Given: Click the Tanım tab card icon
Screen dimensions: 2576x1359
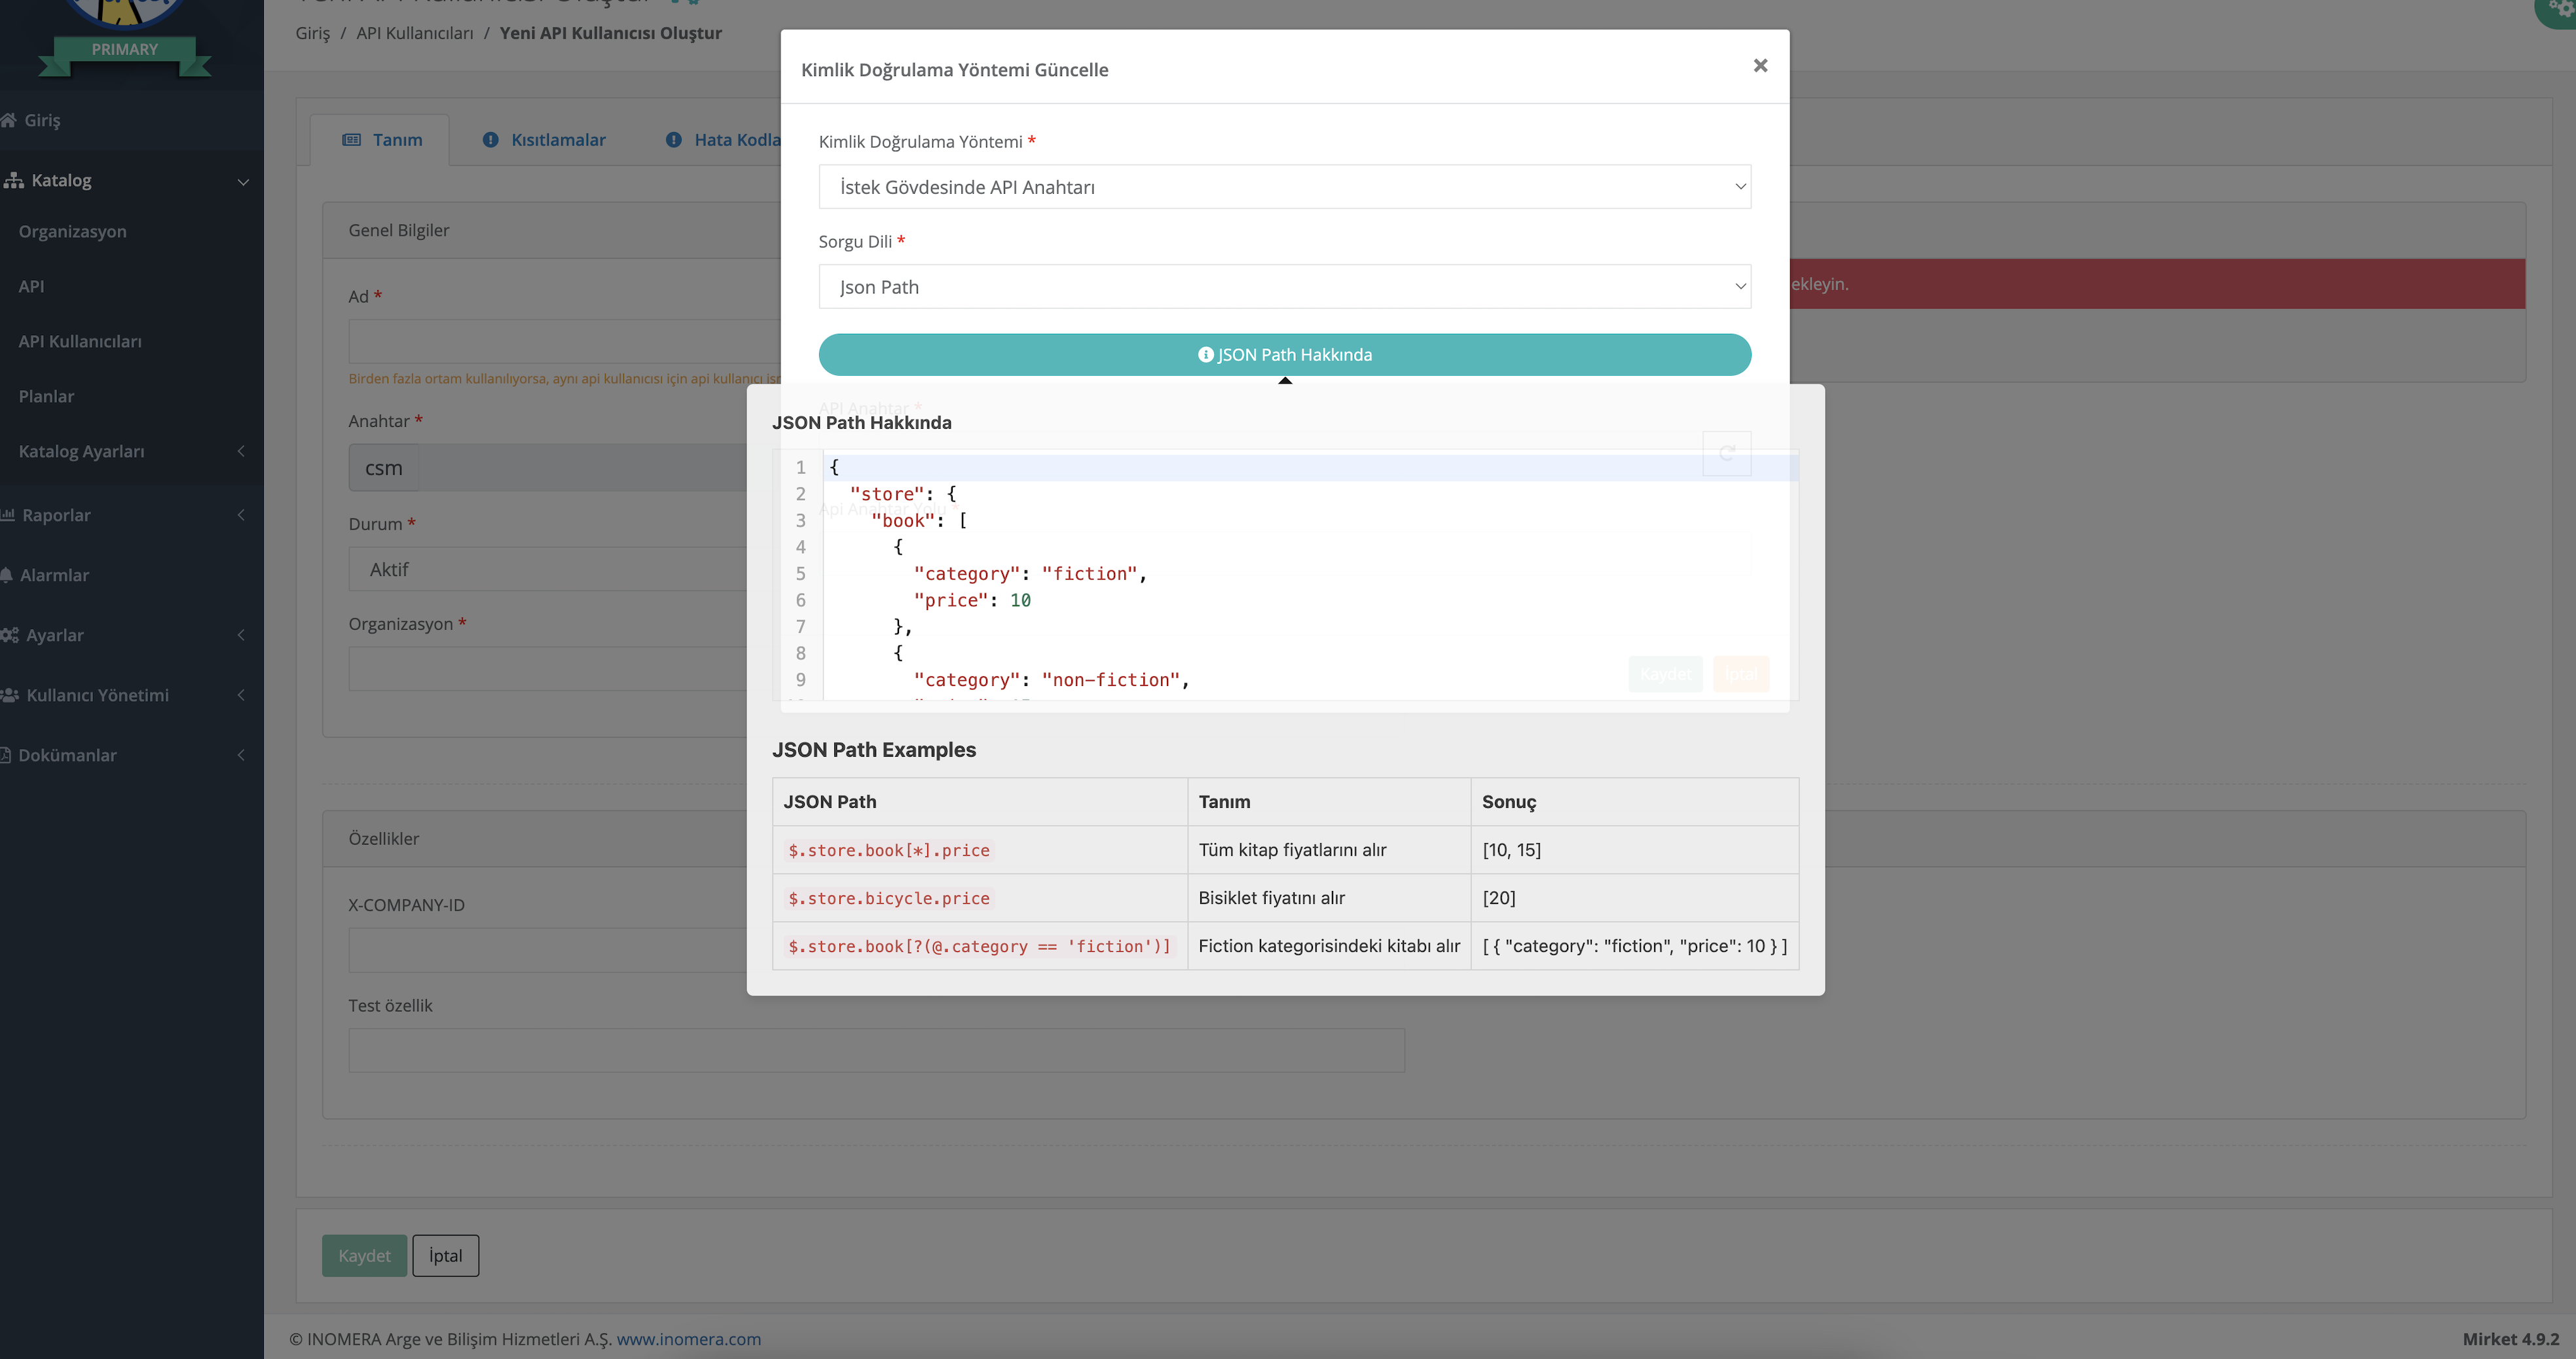Looking at the screenshot, I should pyautogui.click(x=352, y=140).
